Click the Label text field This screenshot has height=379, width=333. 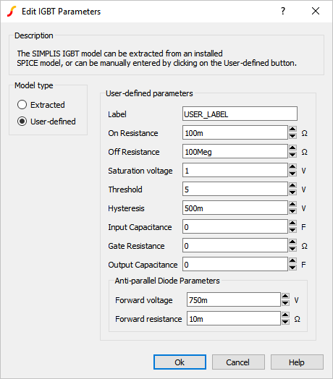(240, 114)
